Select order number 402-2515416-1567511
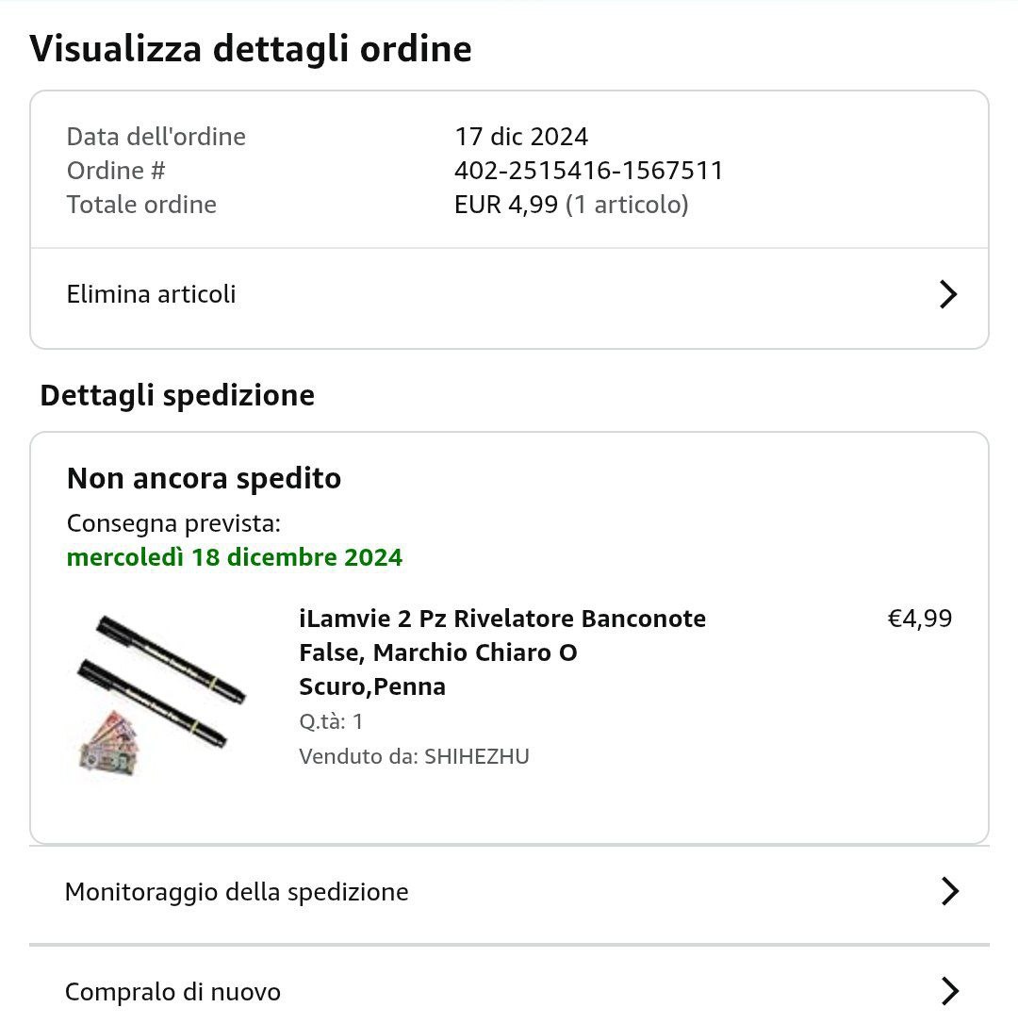This screenshot has width=1018, height=1024. pyautogui.click(x=589, y=171)
